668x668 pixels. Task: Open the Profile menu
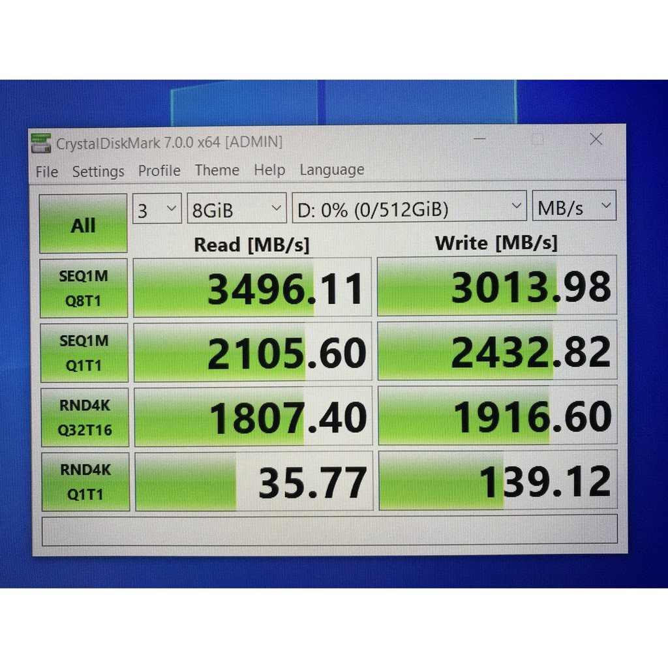(159, 171)
